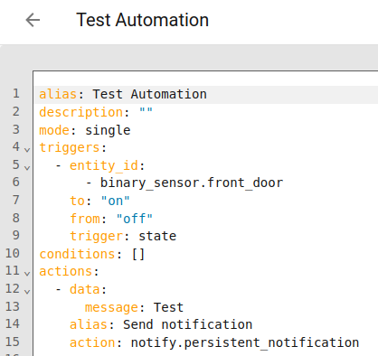Click line number 7 in gutter
Viewport: 378px width, 356px height.
(16, 200)
